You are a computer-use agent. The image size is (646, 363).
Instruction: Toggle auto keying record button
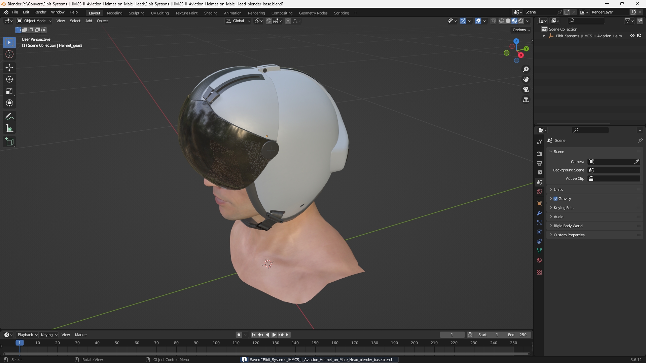(x=239, y=335)
